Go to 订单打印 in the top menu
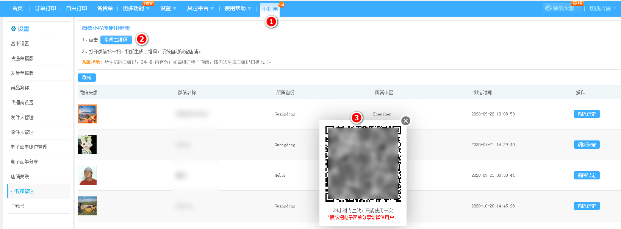Image resolution: width=621 pixels, height=229 pixels. [45, 8]
